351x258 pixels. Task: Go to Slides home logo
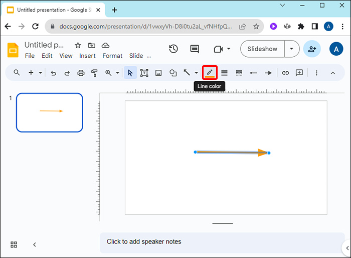[13, 50]
